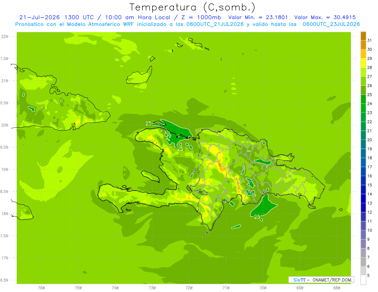The width and height of the screenshot is (378, 292).
Task: Click the legend value label 31
Action: tap(369, 40)
